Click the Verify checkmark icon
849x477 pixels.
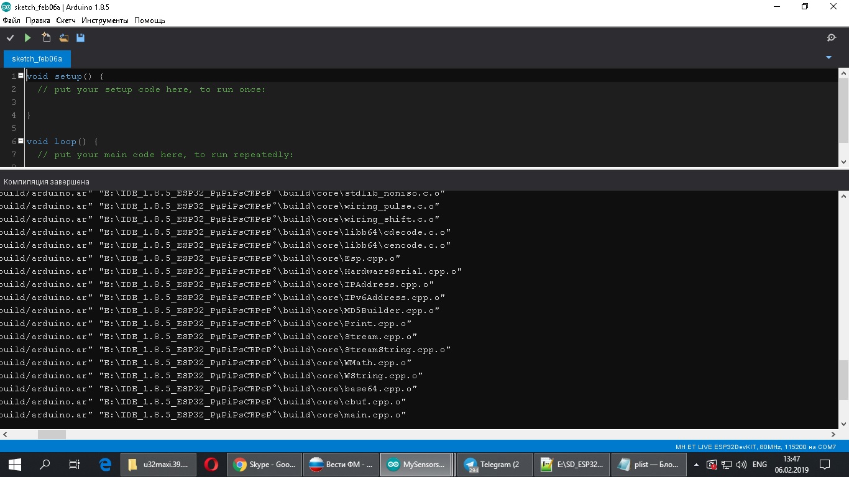10,38
